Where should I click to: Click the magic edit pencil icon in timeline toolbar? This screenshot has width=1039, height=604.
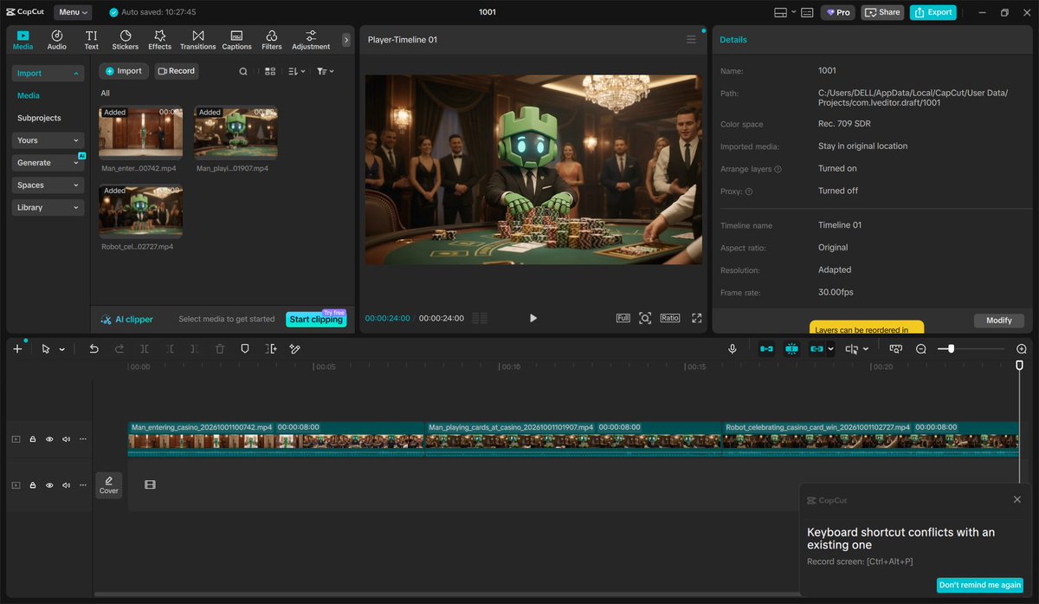(x=294, y=348)
